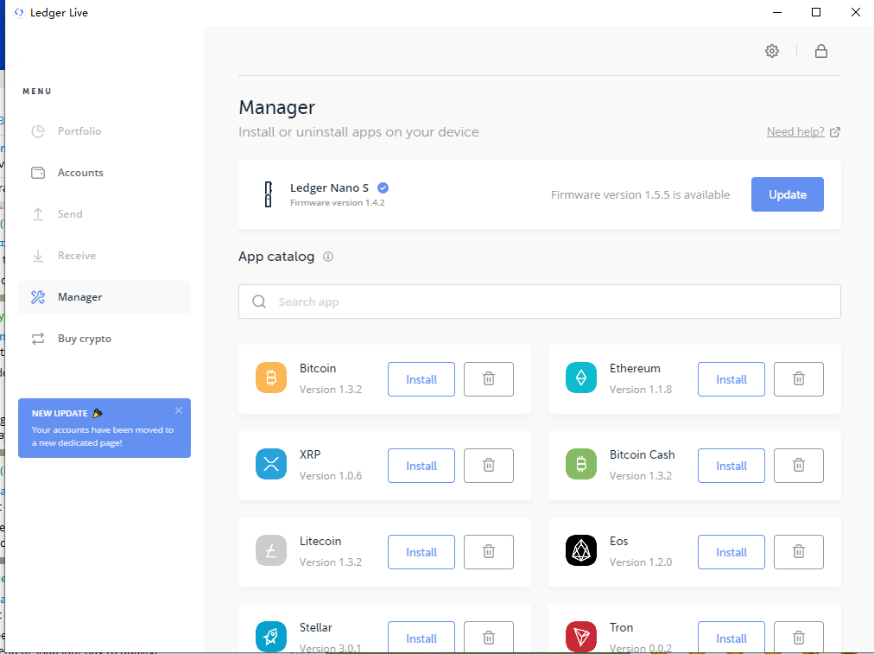Image resolution: width=874 pixels, height=654 pixels.
Task: Click the lock icon in header
Action: pyautogui.click(x=821, y=51)
